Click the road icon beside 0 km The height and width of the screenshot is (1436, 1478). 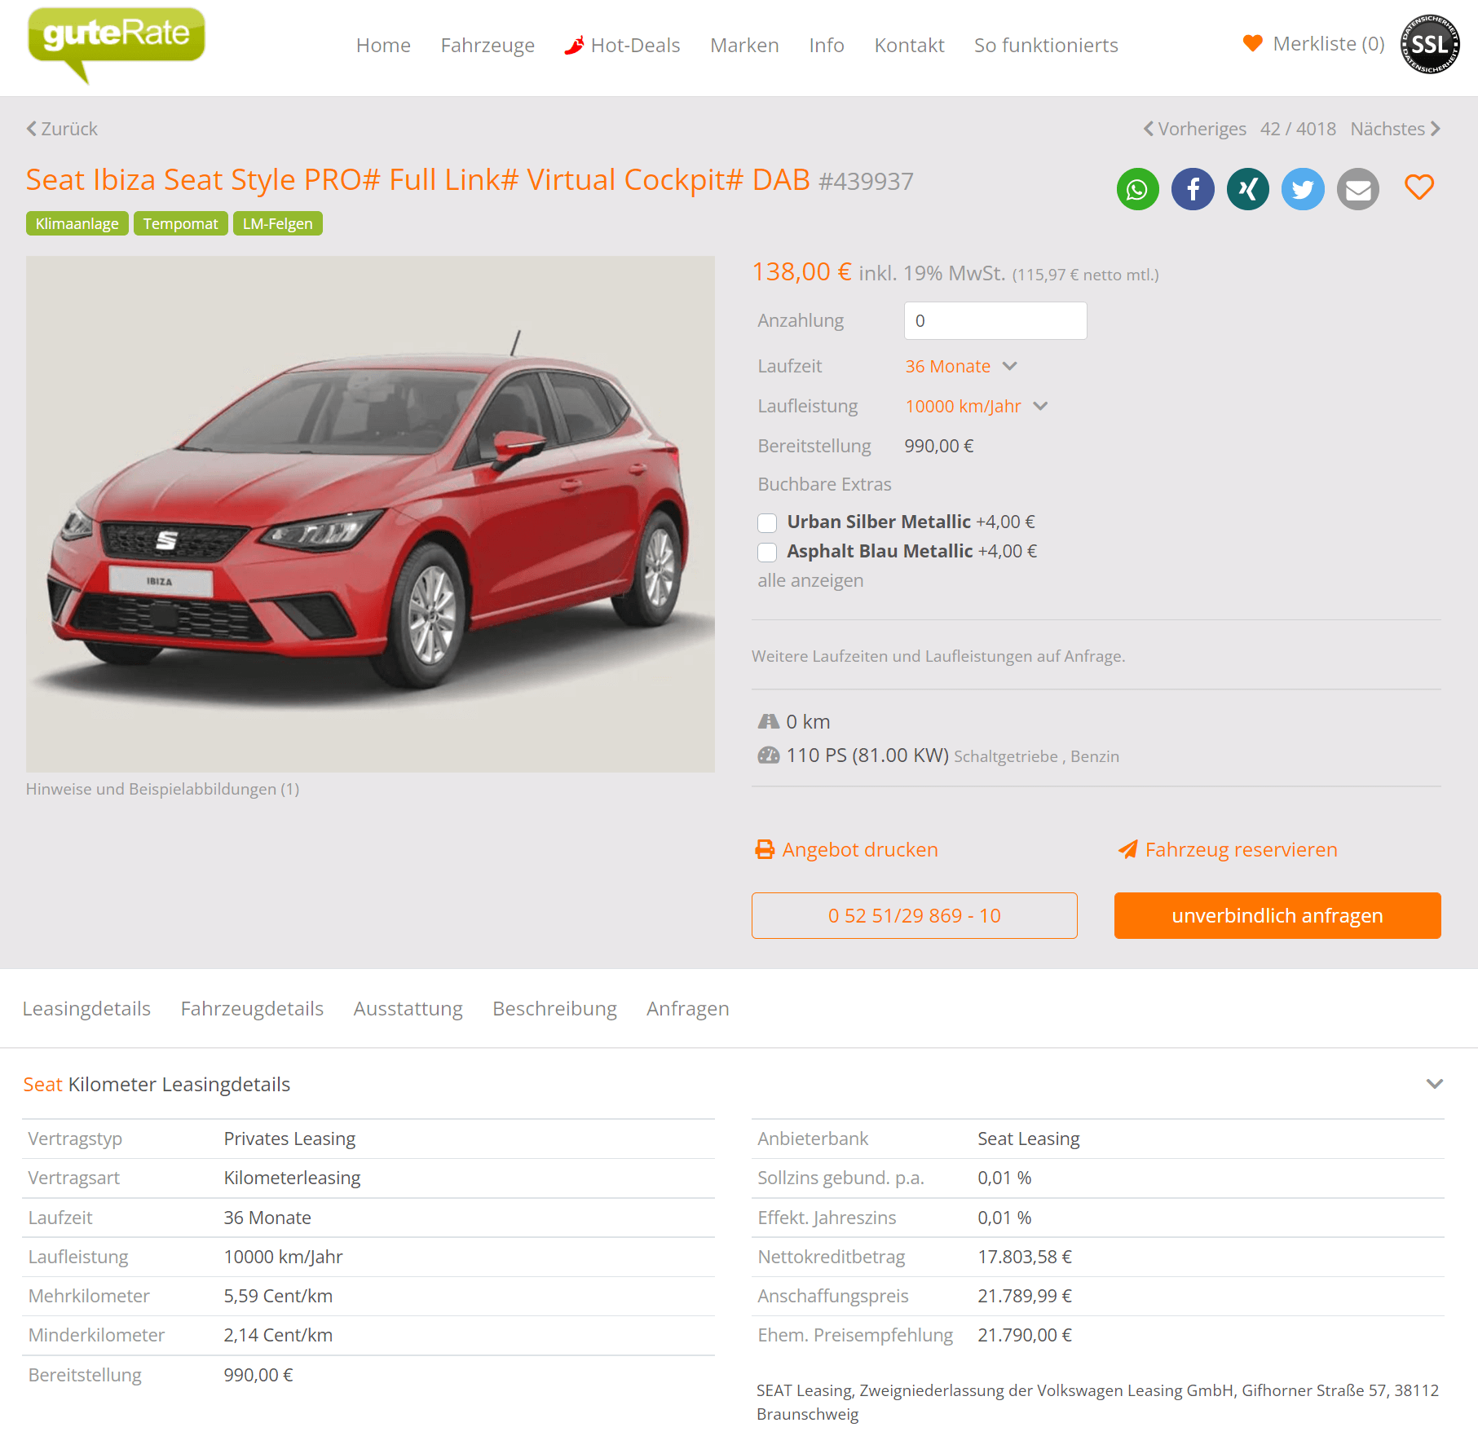[x=769, y=721]
